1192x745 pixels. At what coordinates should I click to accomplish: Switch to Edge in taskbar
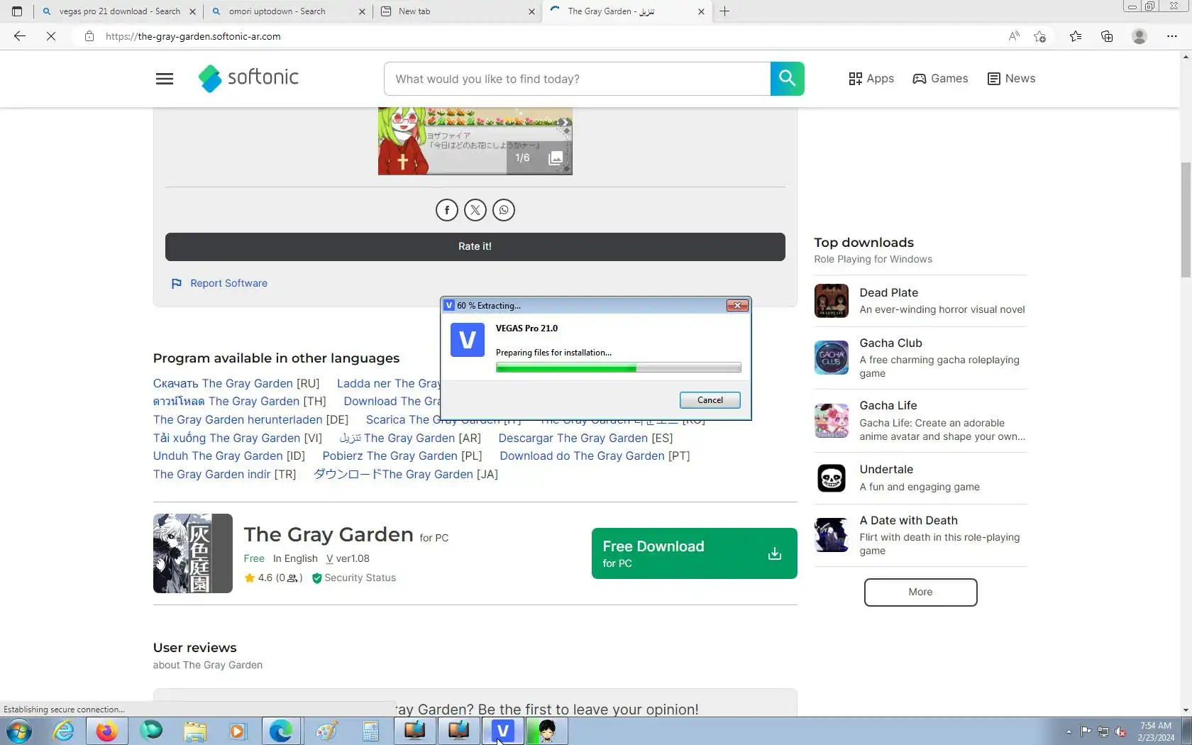coord(282,731)
